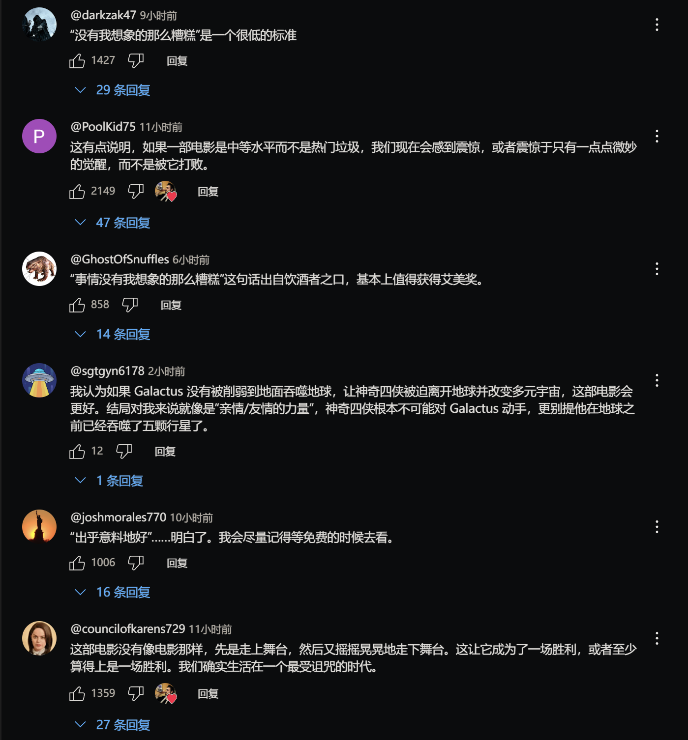688x740 pixels.
Task: Expand the 29 replies thread
Action: (113, 90)
